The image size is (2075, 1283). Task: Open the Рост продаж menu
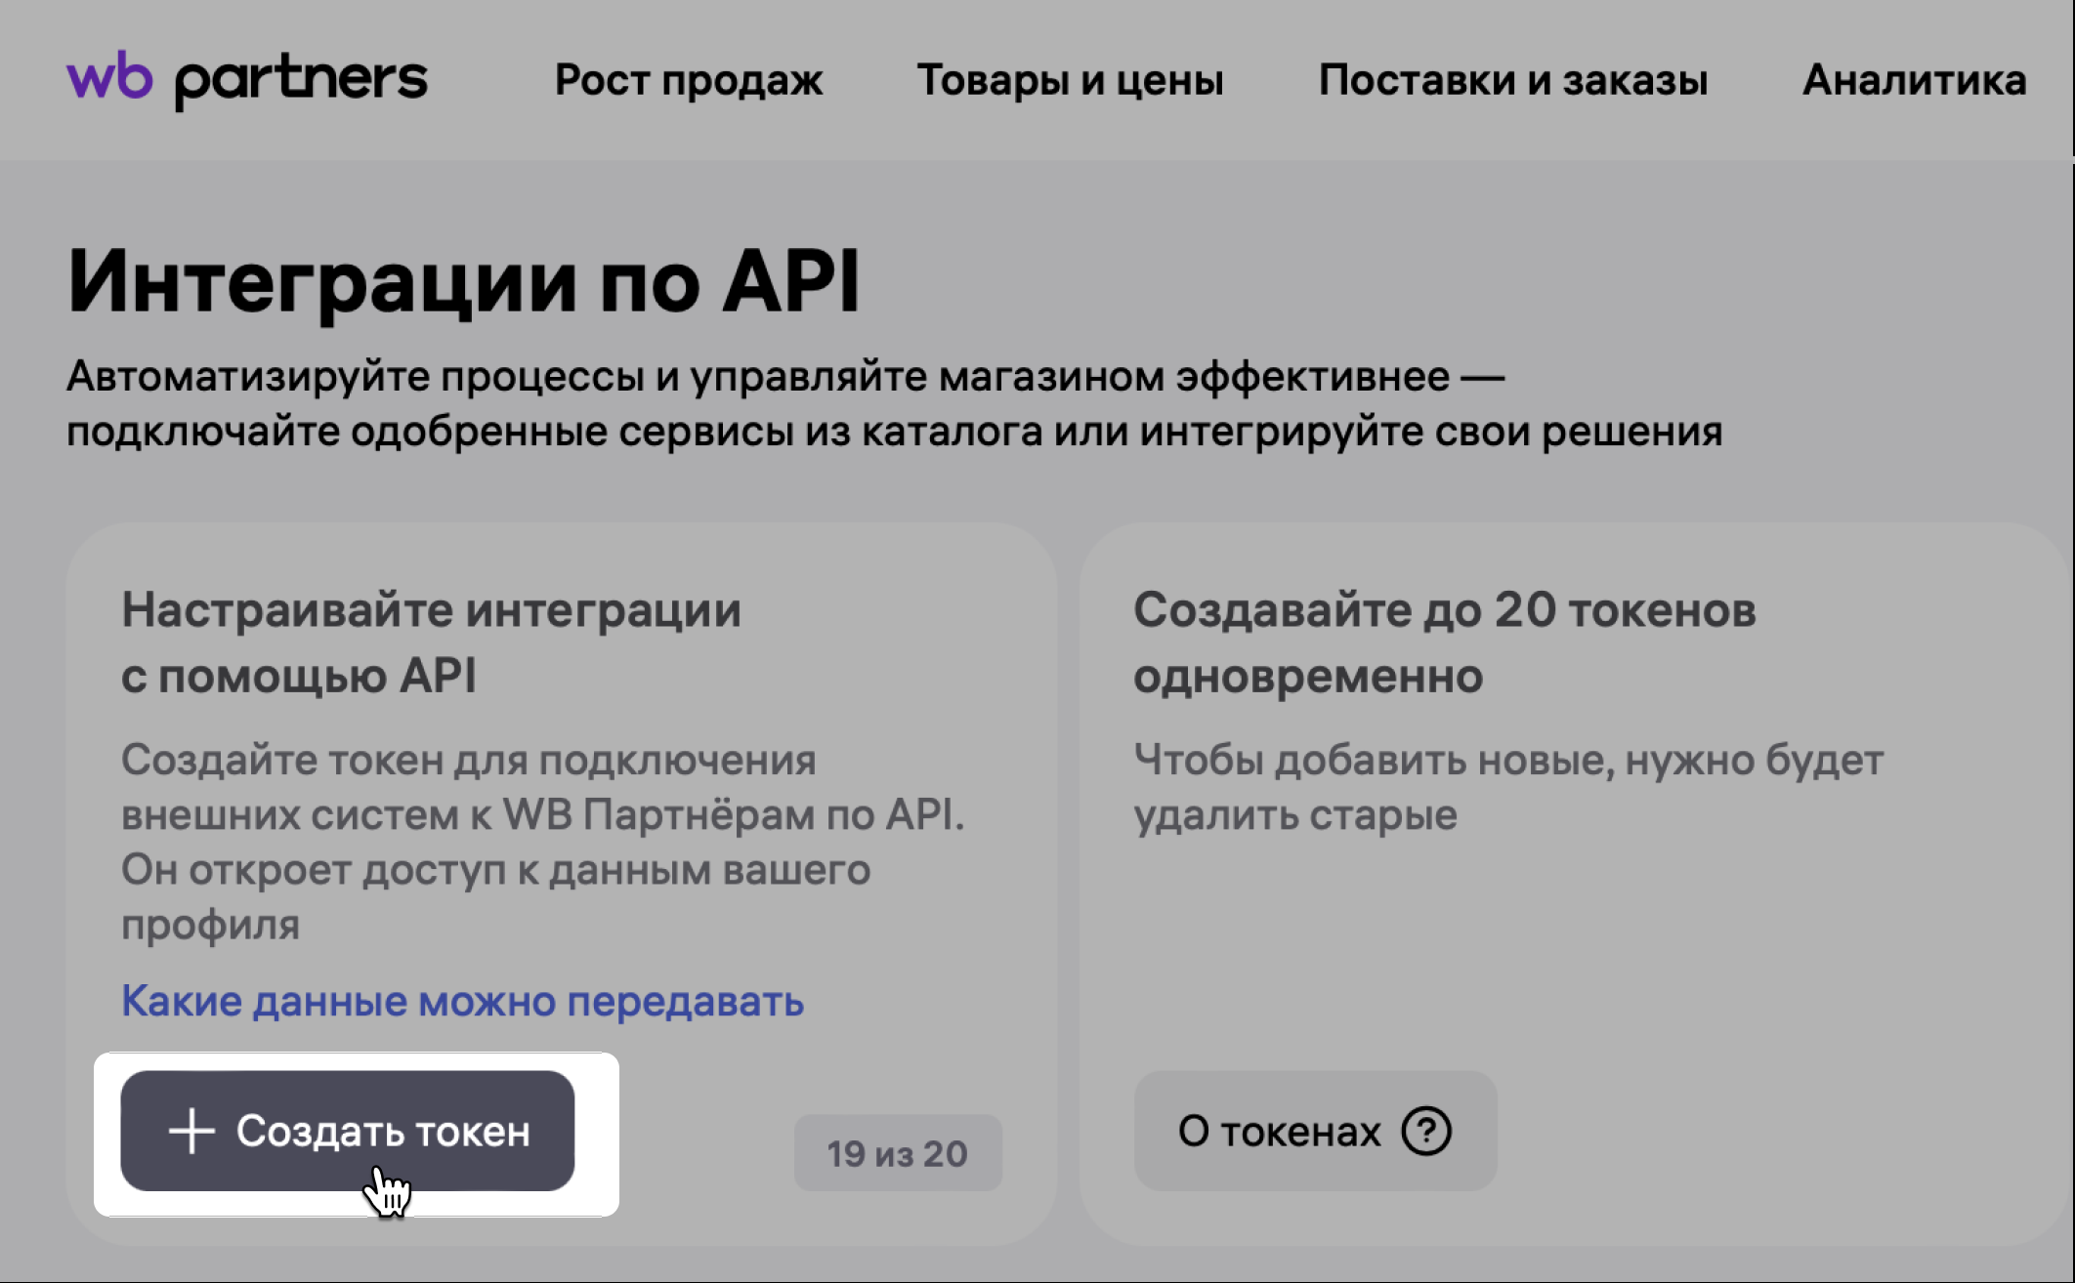click(689, 80)
